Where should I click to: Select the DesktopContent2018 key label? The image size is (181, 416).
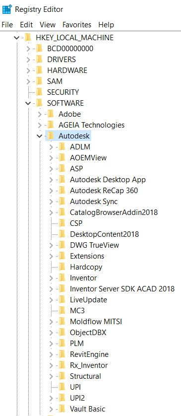click(x=105, y=234)
